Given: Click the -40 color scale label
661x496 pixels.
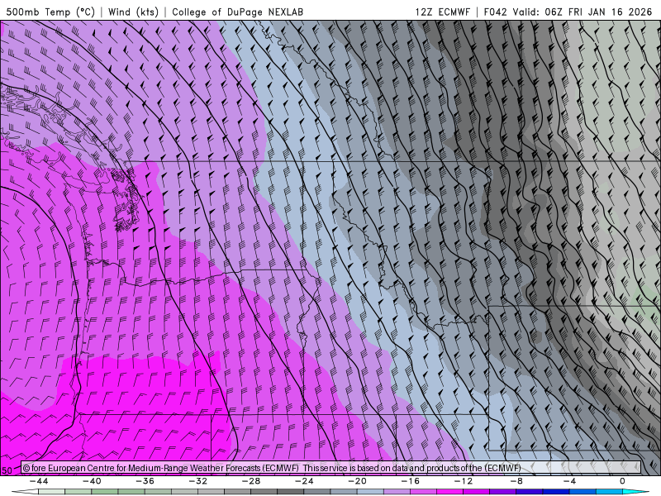Looking at the screenshot, I should tap(92, 481).
